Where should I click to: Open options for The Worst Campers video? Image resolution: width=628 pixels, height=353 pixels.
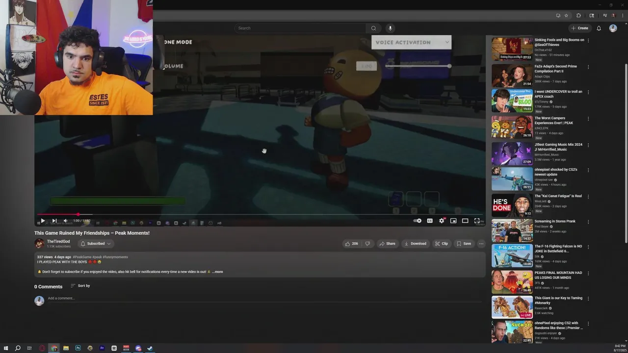[x=588, y=118]
